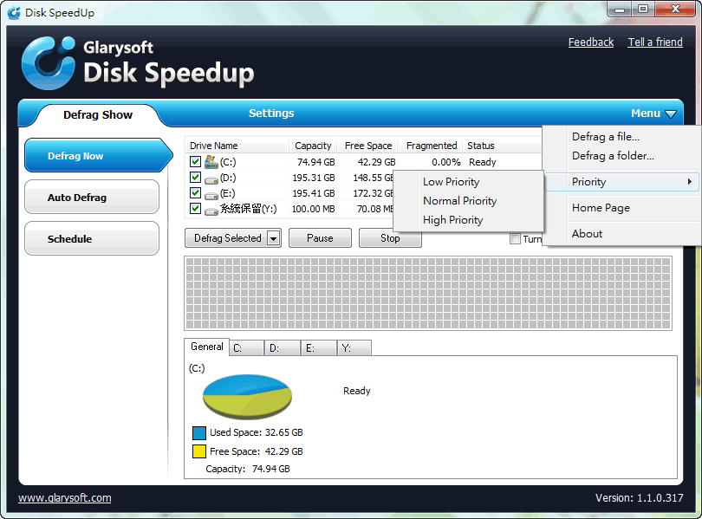
Task: Click the drive icon for 系統保留(Y:)
Action: point(211,211)
